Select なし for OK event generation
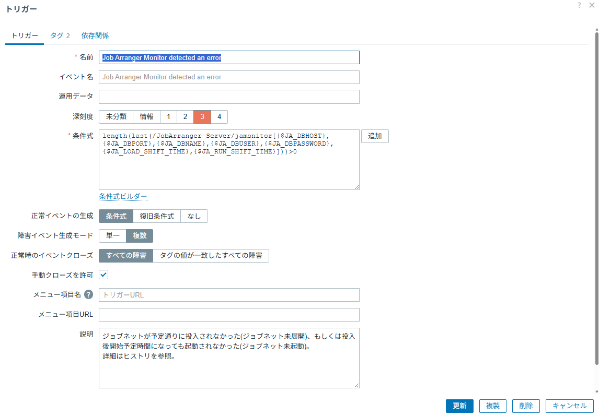Screen dimensions: 599x416 (194, 216)
